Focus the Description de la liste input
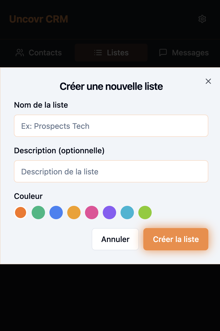 [111, 172]
